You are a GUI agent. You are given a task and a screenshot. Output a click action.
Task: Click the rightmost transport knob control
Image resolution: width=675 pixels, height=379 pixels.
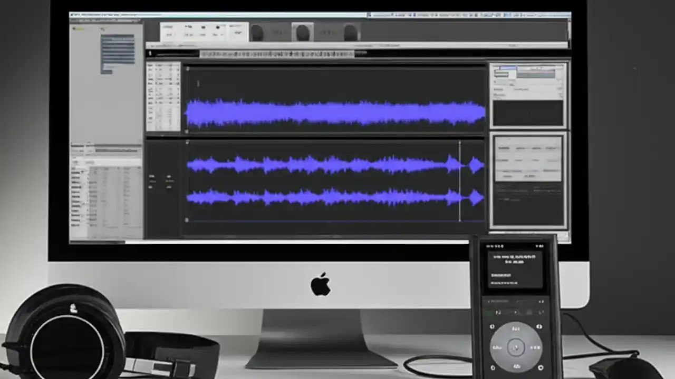[351, 33]
